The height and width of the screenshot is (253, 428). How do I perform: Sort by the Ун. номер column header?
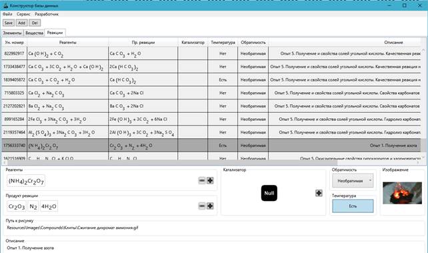(x=15, y=42)
